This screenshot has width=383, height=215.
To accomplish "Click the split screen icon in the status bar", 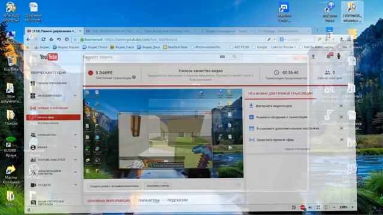I will (326, 207).
